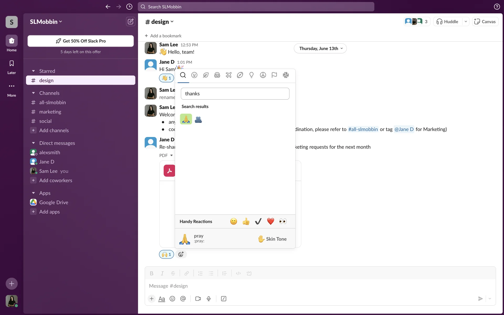Click the add reaction icon below PDF
504x315 pixels.
click(x=181, y=254)
